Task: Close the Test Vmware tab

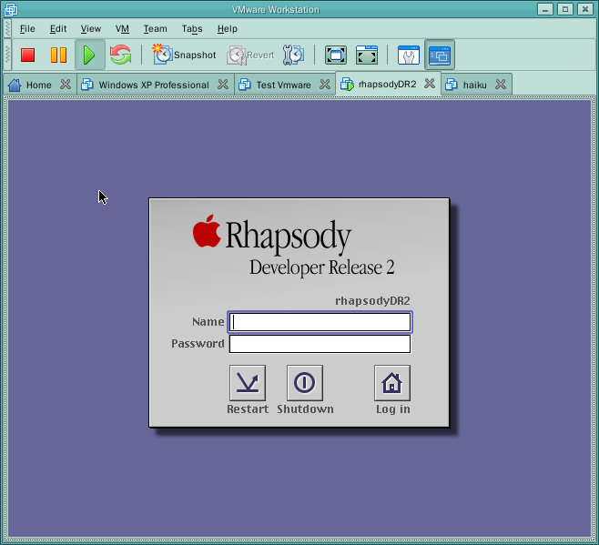Action: coord(325,85)
